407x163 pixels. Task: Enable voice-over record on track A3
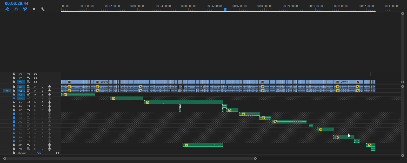click(x=49, y=94)
